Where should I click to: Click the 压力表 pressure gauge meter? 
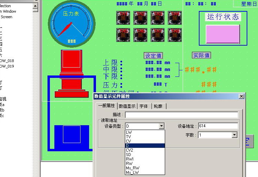click(71, 24)
